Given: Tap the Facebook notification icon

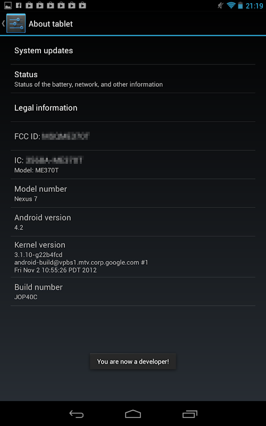Looking at the screenshot, I should (x=19, y=5).
